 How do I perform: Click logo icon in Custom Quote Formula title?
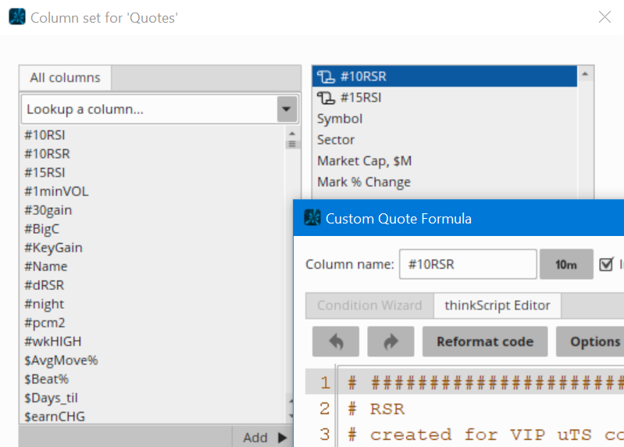pyautogui.click(x=312, y=218)
